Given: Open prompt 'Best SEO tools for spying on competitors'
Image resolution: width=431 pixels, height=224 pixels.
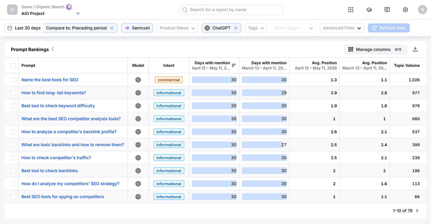Looking at the screenshot, I should tap(63, 197).
